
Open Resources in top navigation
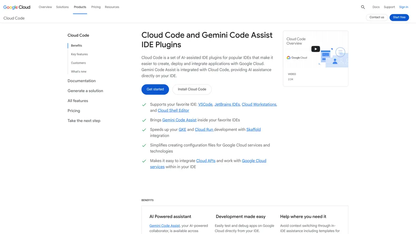pyautogui.click(x=112, y=7)
